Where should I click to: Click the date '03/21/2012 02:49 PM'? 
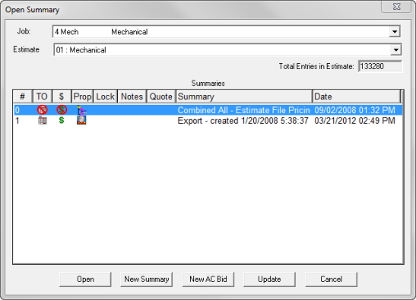(354, 121)
